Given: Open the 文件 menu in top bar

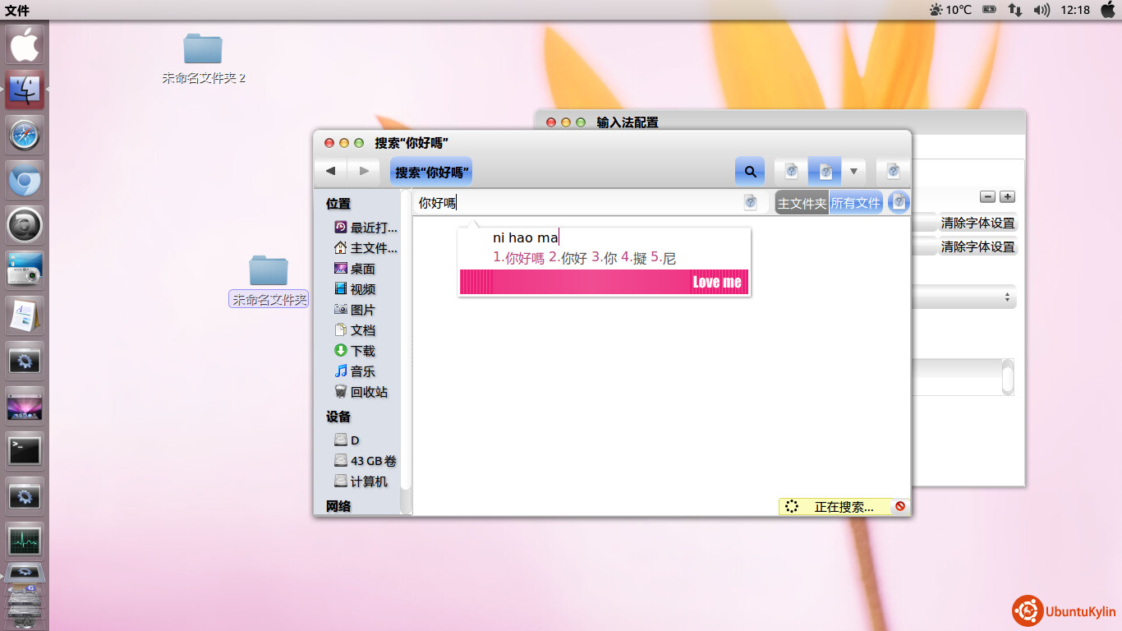Looking at the screenshot, I should tap(17, 10).
